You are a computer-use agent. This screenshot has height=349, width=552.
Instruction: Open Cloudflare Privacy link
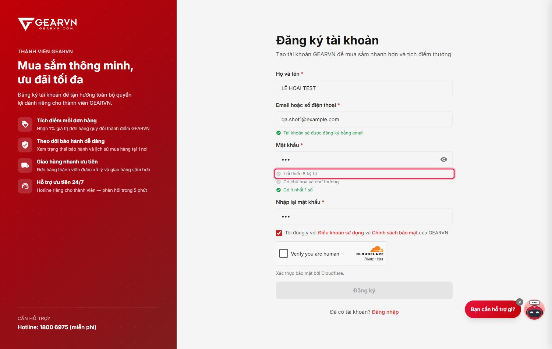pyautogui.click(x=369, y=259)
